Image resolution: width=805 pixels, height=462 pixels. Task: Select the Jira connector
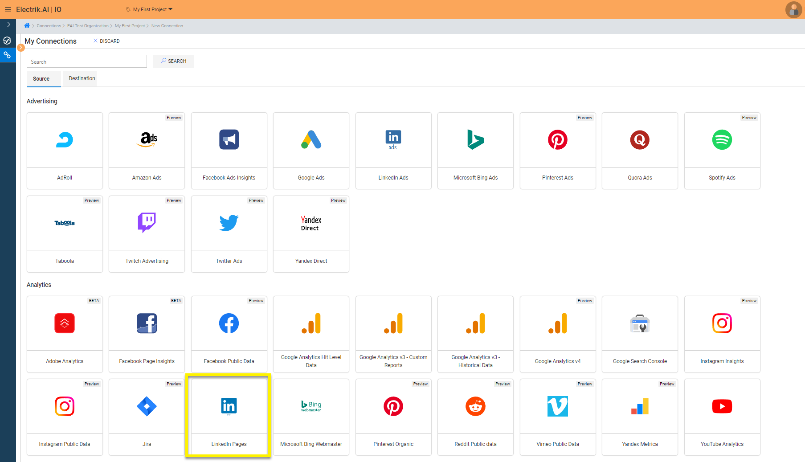tap(147, 417)
